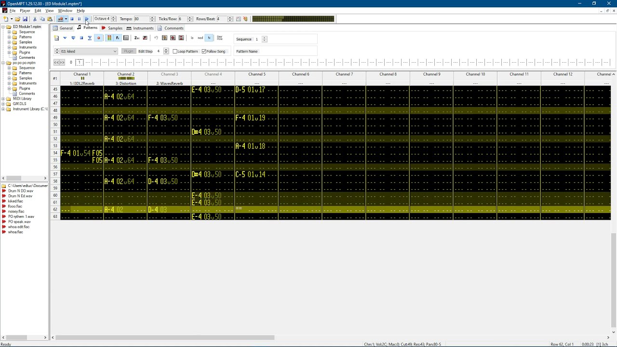Undo last pattern edit
The width and height of the screenshot is (617, 347).
(156, 38)
